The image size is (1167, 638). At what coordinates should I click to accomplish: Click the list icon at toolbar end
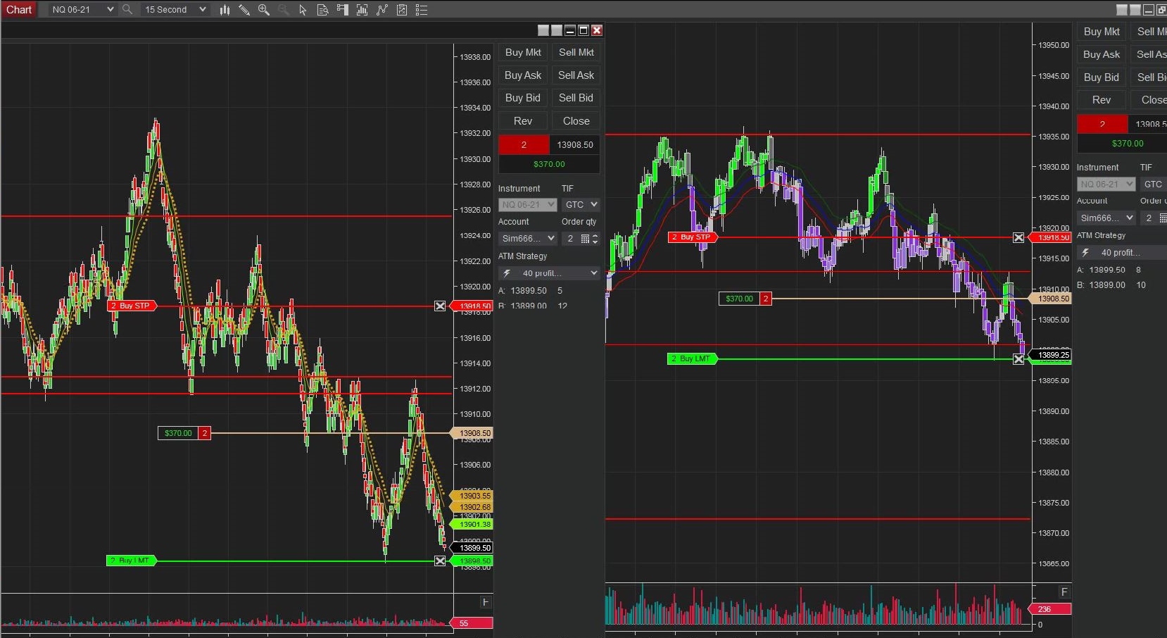pos(422,10)
